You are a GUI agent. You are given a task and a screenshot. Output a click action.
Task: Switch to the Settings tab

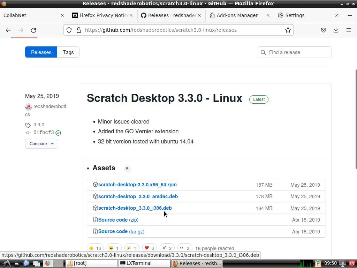pyautogui.click(x=308, y=15)
